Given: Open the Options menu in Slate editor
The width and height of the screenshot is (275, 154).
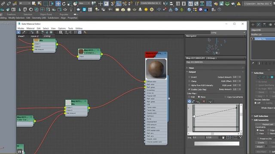Looking at the screenshot, I should (x=62, y=29).
